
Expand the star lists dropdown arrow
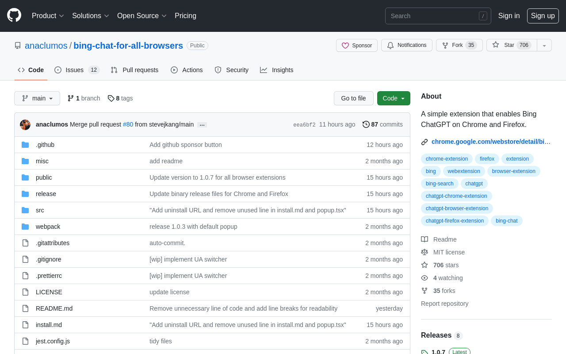click(x=544, y=45)
